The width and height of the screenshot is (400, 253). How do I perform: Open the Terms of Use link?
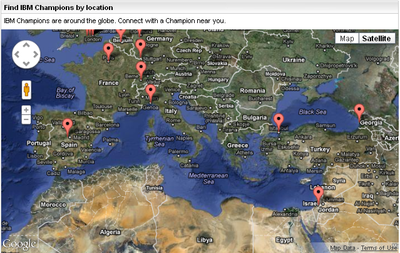click(379, 248)
